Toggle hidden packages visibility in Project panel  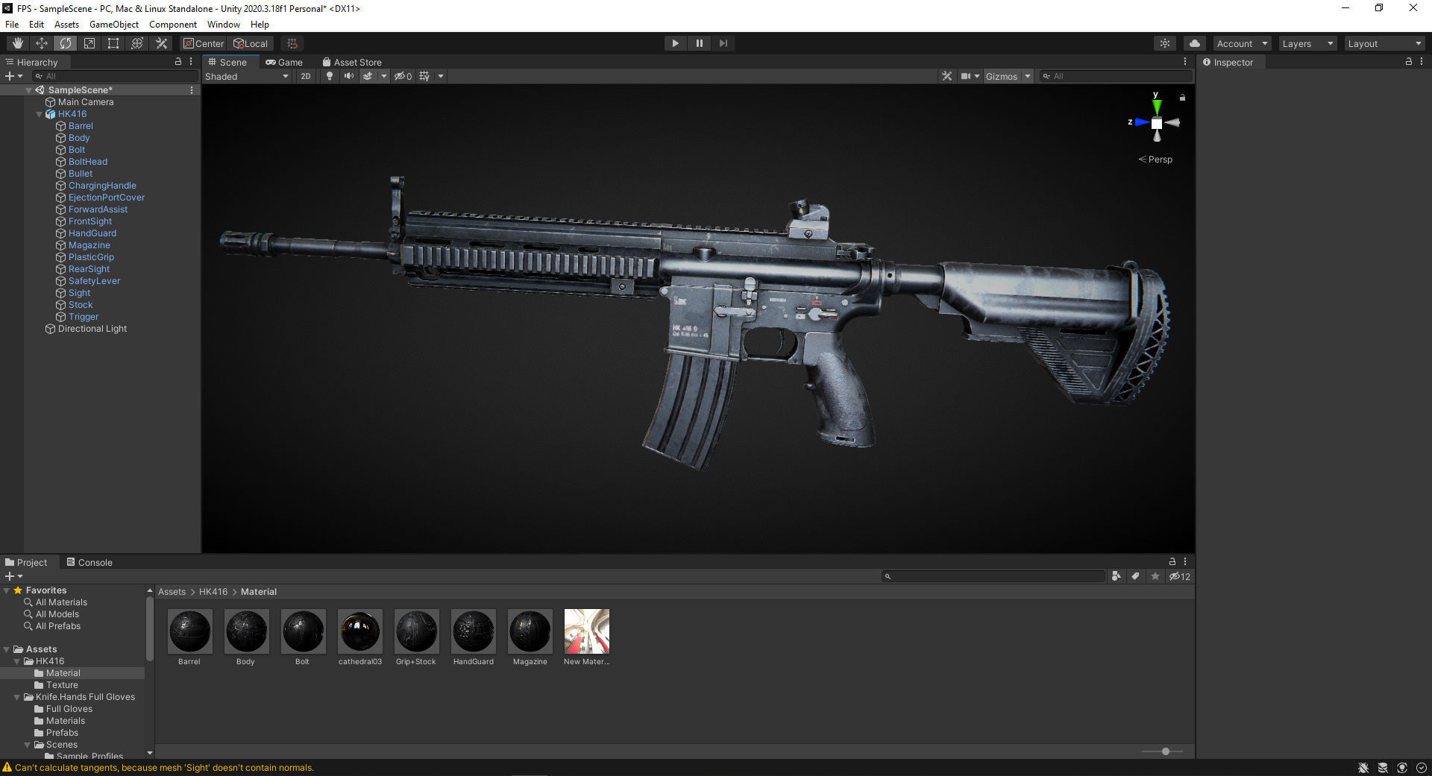[x=1179, y=576]
